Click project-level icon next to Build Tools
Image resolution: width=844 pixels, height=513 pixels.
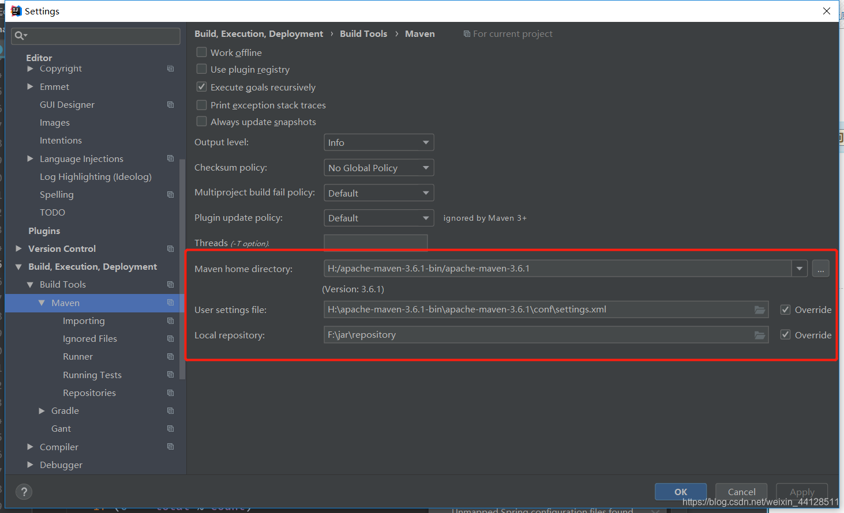(170, 285)
